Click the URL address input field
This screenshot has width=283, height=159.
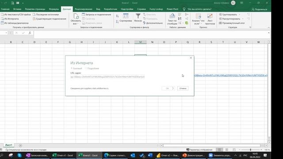tap(107, 77)
